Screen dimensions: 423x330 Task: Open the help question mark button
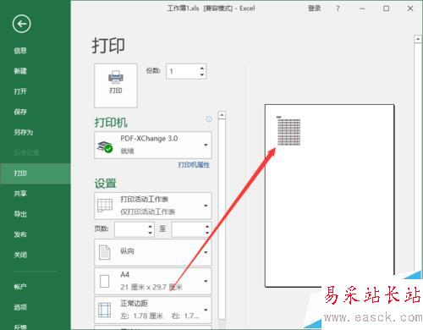point(338,8)
